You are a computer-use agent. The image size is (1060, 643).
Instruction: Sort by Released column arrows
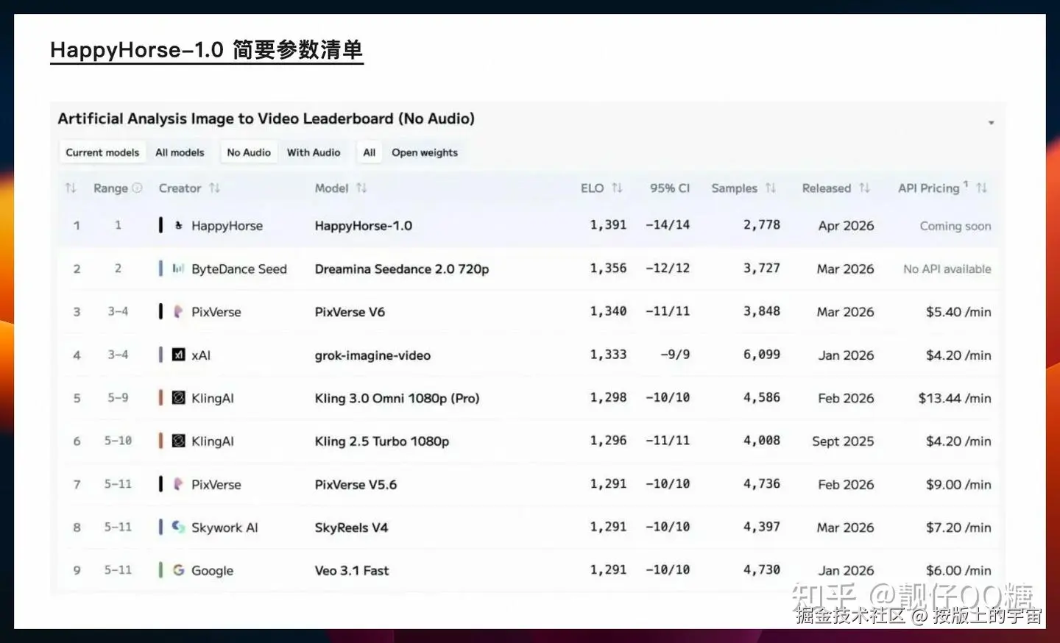coord(864,188)
